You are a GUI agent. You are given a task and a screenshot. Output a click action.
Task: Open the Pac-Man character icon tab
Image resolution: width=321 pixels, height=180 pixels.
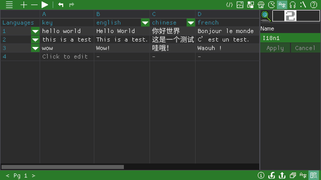click(x=272, y=5)
